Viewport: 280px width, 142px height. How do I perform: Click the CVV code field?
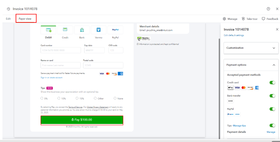pos(116,50)
